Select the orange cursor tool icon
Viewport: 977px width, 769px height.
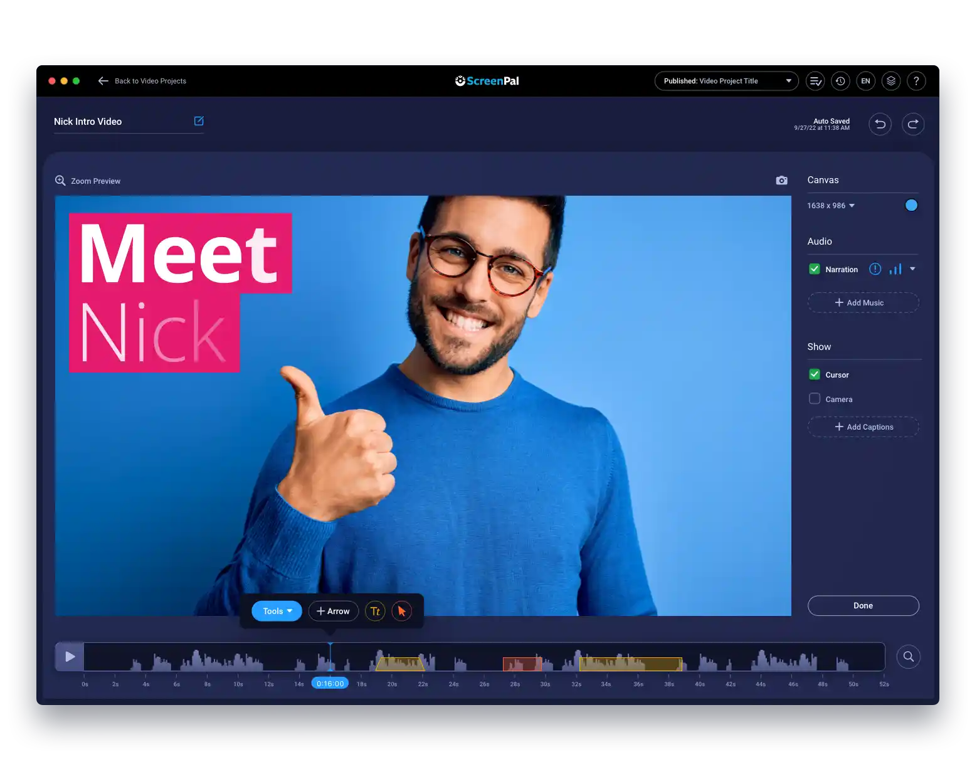pyautogui.click(x=401, y=611)
